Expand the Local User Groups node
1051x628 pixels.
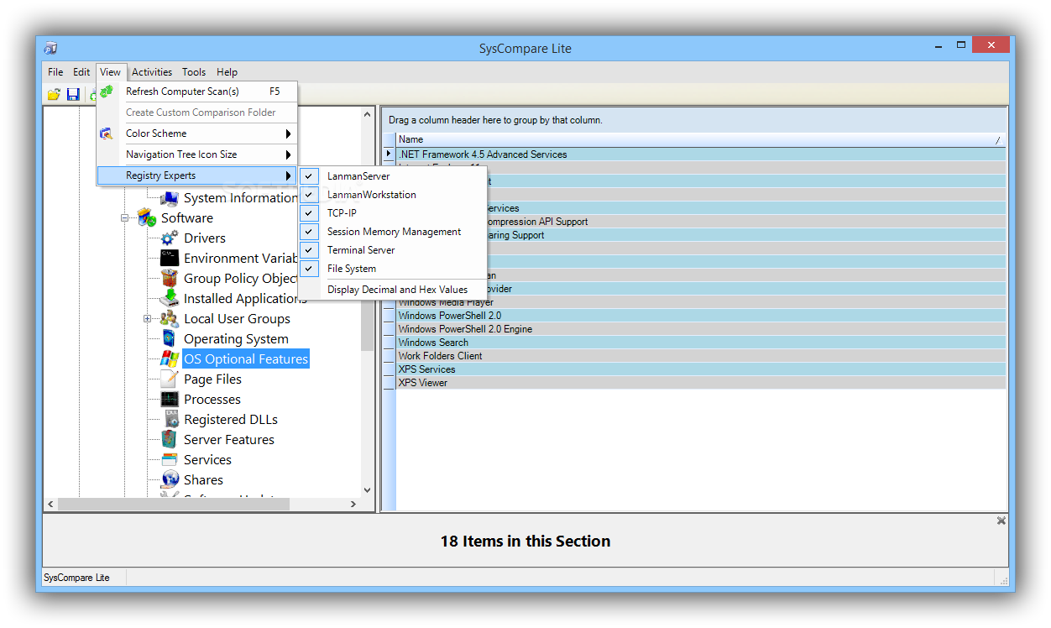147,319
